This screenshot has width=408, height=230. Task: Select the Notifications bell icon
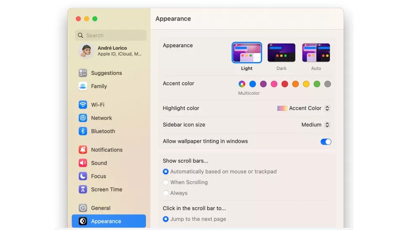point(83,150)
